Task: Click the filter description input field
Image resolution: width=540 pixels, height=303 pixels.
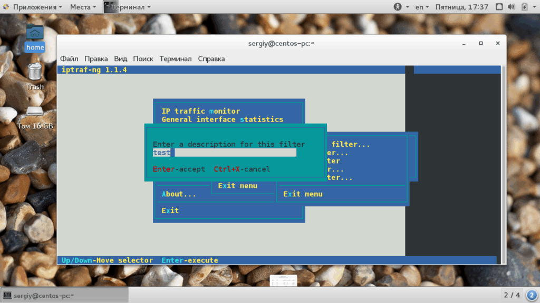Action: [x=225, y=153]
